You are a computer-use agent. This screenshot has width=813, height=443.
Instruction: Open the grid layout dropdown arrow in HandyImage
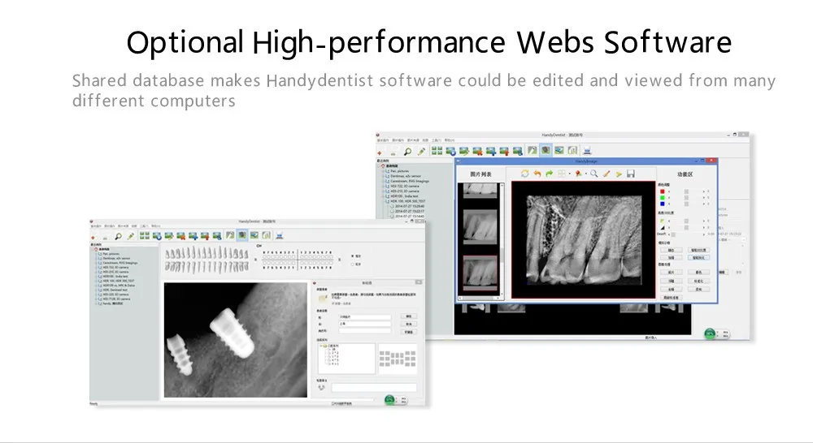[x=569, y=174]
